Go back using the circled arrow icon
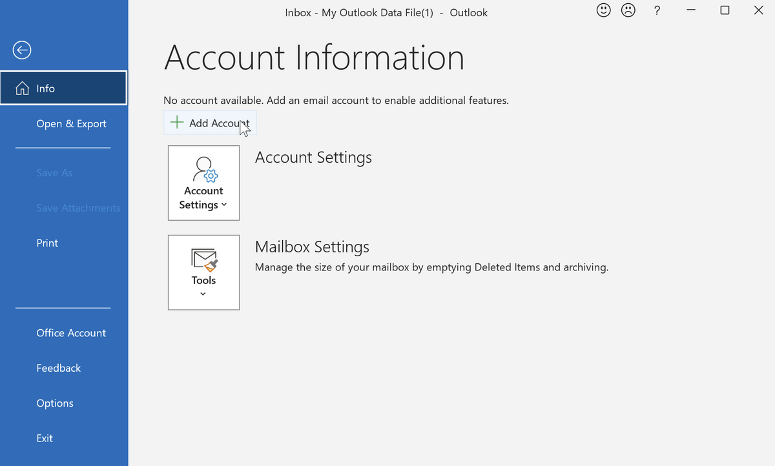 [x=23, y=50]
